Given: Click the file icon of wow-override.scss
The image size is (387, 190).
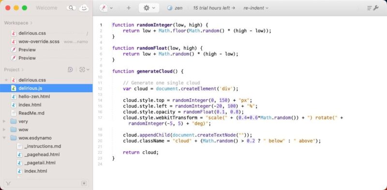Looking at the screenshot, I should pyautogui.click(x=14, y=41).
